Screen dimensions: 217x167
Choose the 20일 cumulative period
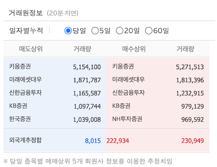119,30
